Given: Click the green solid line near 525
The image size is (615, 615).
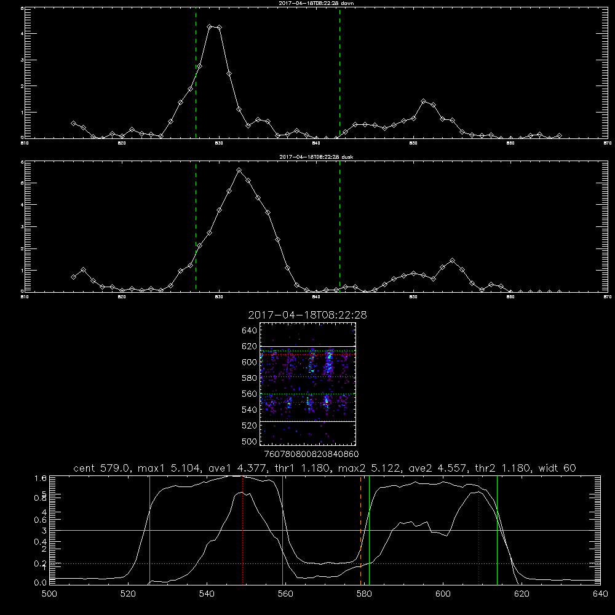Looking at the screenshot, I should click(149, 530).
